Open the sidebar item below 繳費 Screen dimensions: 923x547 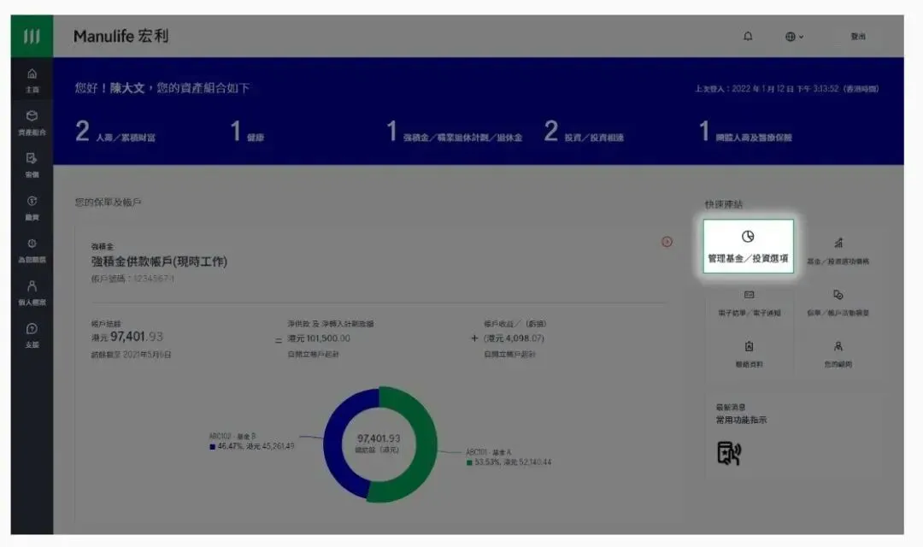(x=32, y=250)
